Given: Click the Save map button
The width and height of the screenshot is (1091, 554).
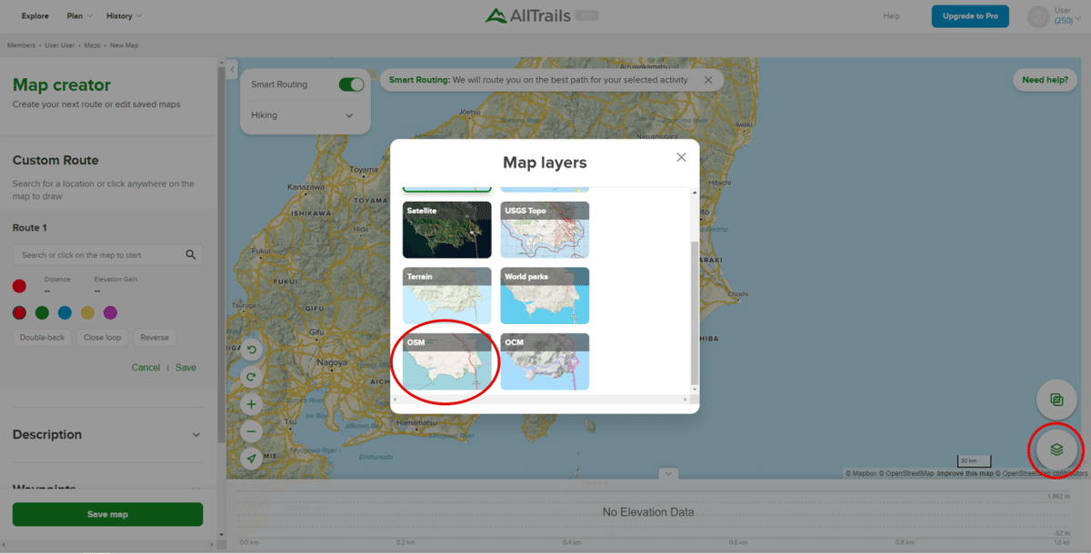Looking at the screenshot, I should pyautogui.click(x=107, y=514).
